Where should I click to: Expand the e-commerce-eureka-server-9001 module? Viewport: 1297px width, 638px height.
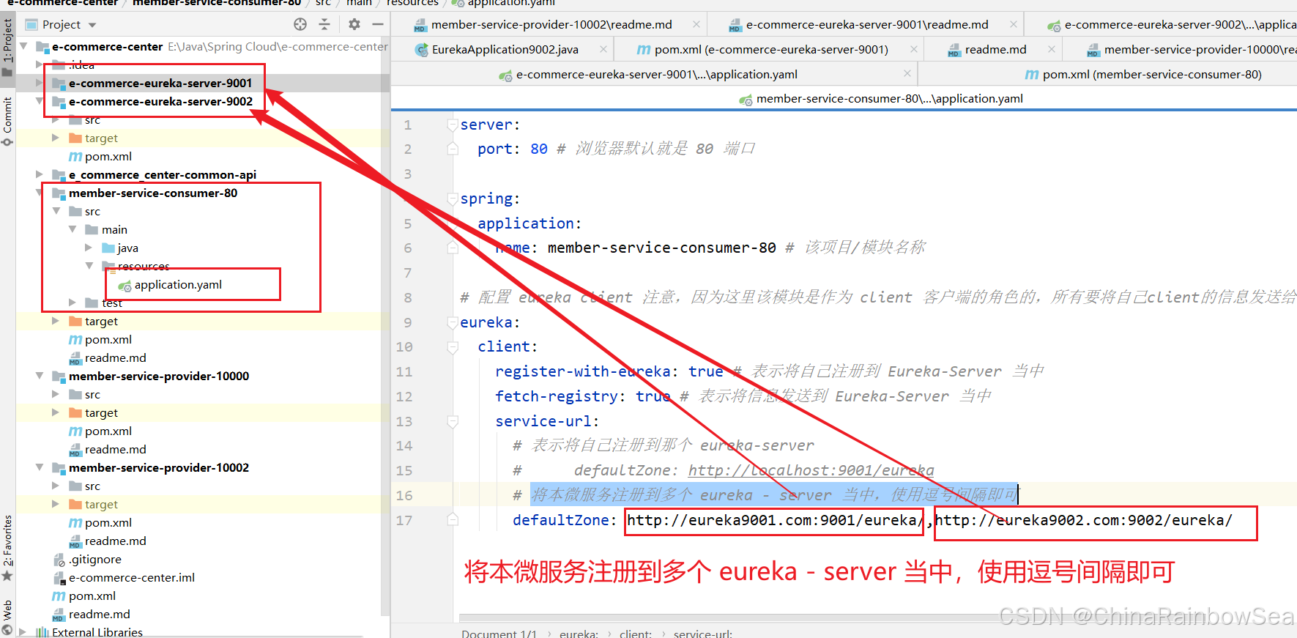pyautogui.click(x=40, y=83)
